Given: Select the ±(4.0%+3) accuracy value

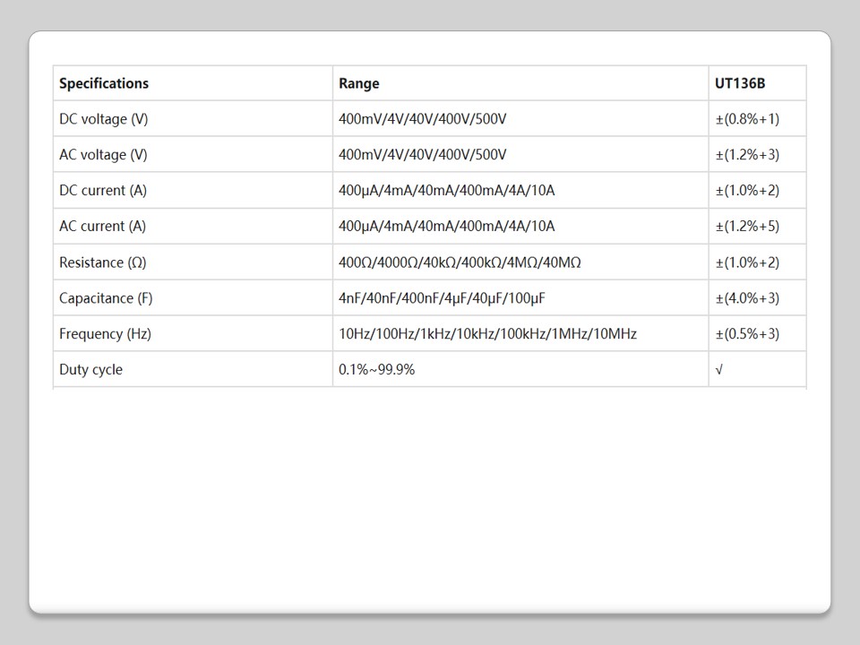Looking at the screenshot, I should (x=747, y=298).
